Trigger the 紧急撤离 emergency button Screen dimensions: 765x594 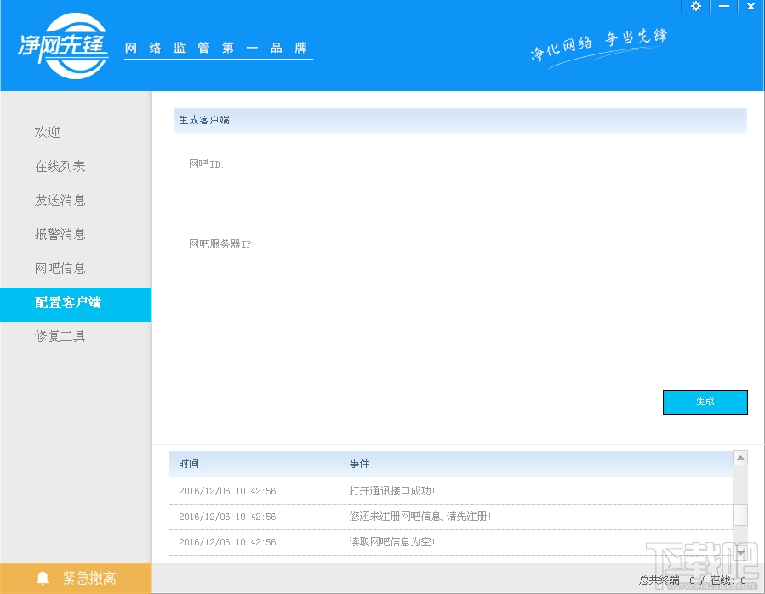point(75,576)
